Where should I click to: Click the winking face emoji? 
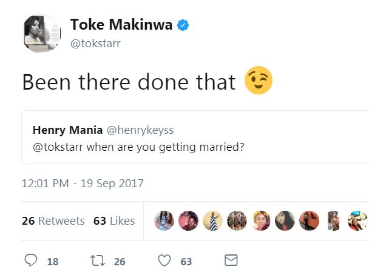point(258,82)
